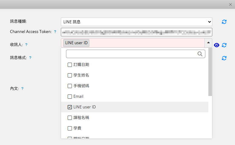Uncheck the LINE user ID checkbox
The image size is (235, 145).
(70, 107)
